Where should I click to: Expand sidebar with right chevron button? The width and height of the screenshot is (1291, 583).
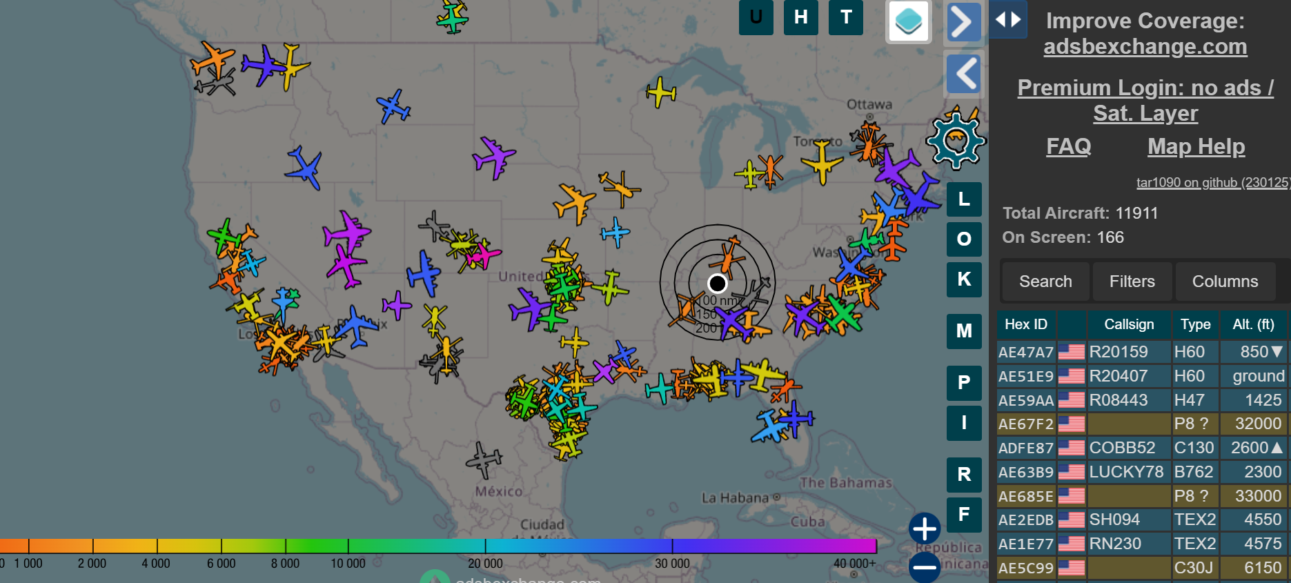963,22
